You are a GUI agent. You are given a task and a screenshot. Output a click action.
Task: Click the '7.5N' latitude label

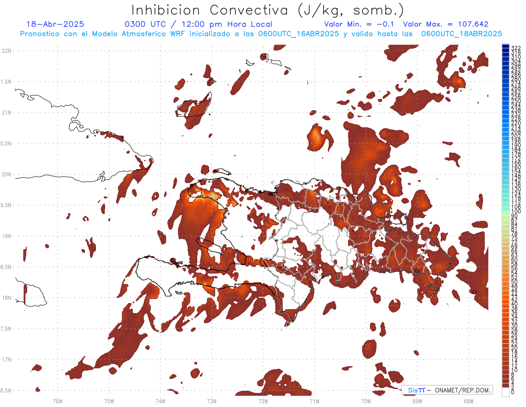click(x=7, y=328)
